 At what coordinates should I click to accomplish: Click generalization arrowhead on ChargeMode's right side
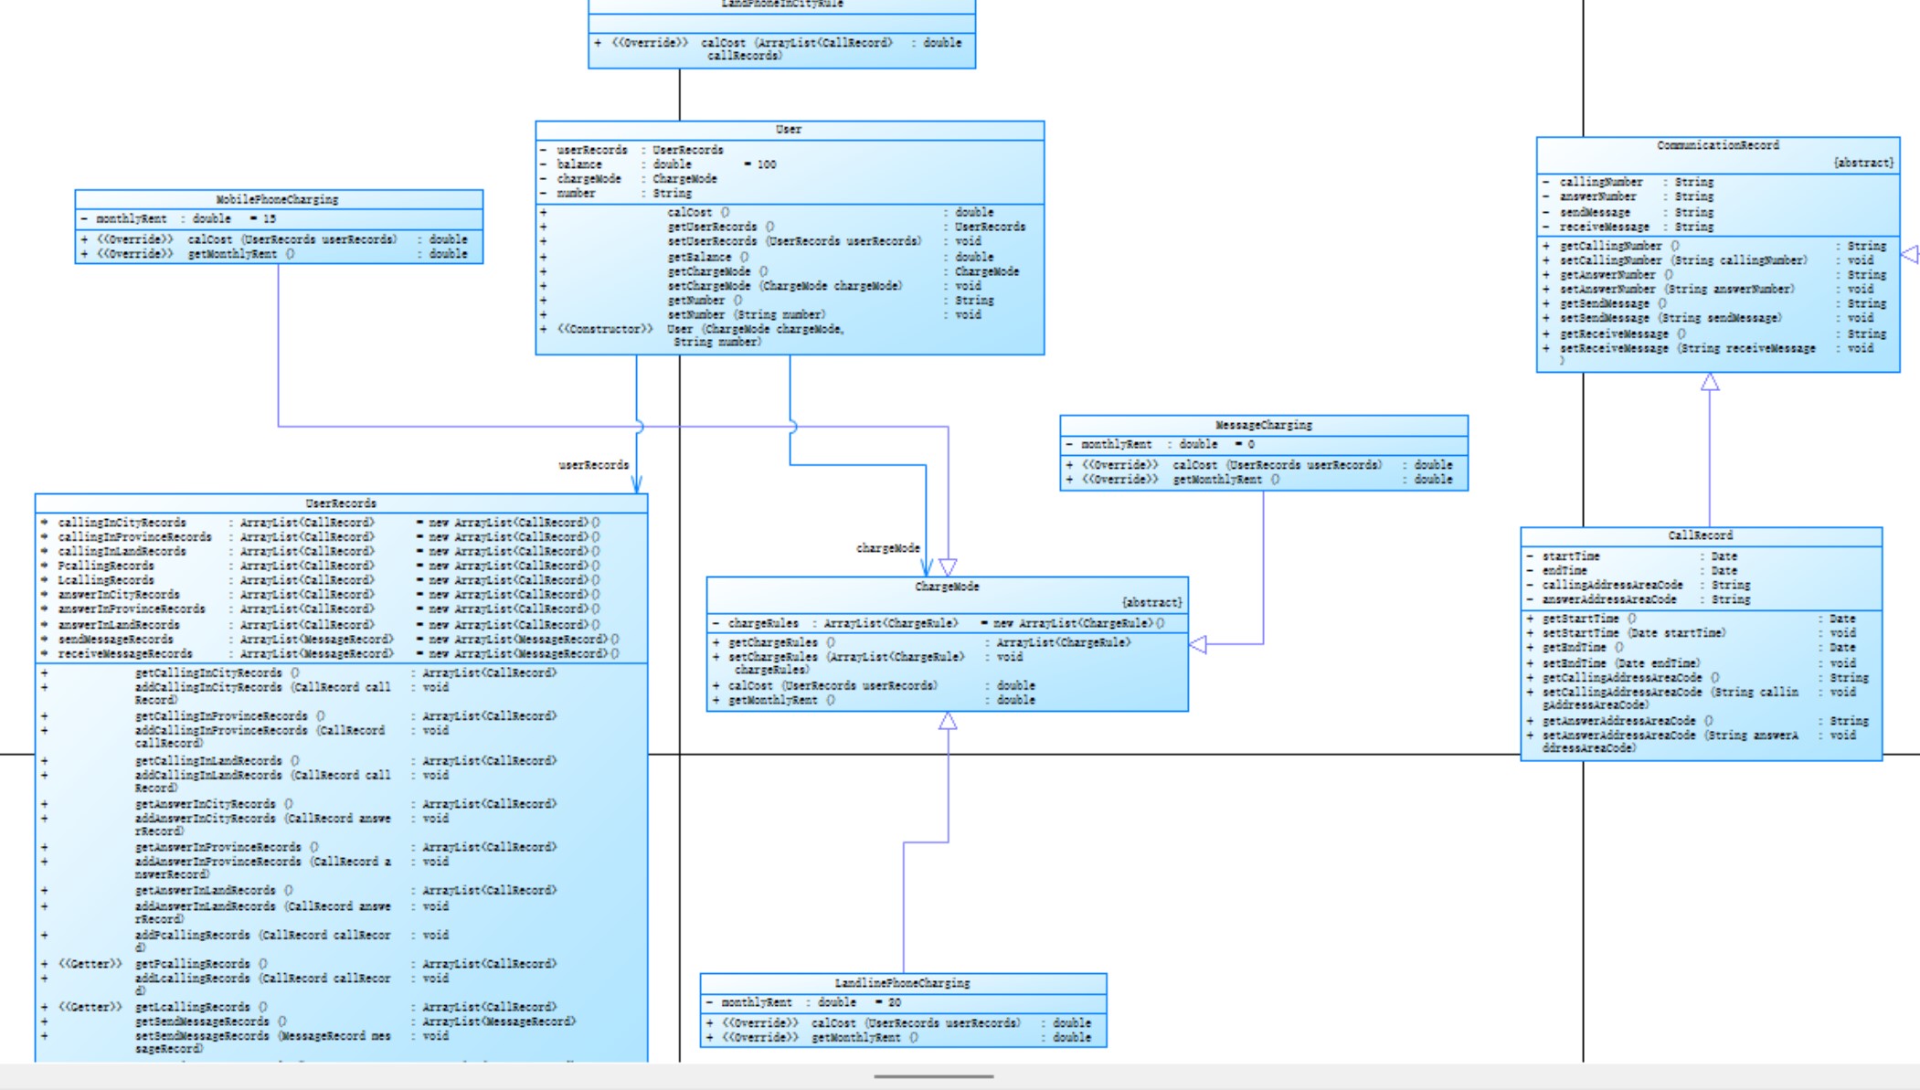pos(1198,644)
